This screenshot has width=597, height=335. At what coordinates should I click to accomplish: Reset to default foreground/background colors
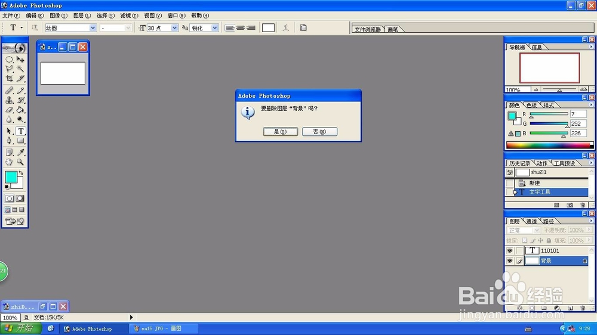[7, 187]
